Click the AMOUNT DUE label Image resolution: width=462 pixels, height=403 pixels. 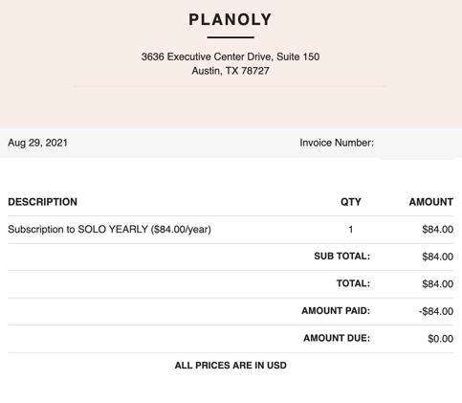pyautogui.click(x=337, y=338)
